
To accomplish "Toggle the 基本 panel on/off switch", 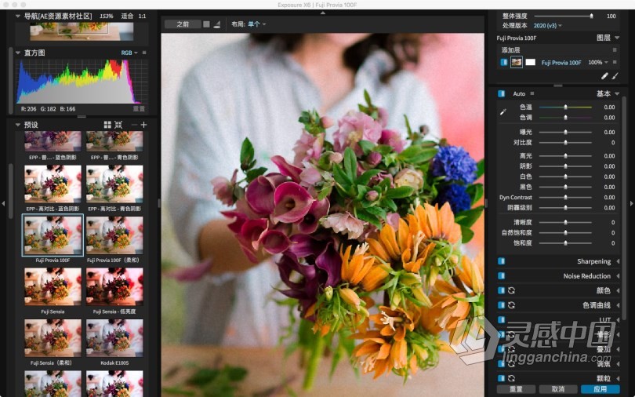I will pyautogui.click(x=502, y=93).
